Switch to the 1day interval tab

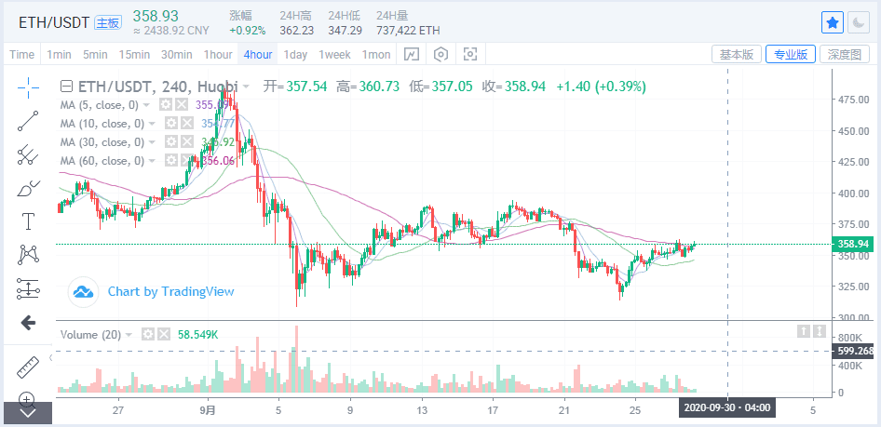295,54
